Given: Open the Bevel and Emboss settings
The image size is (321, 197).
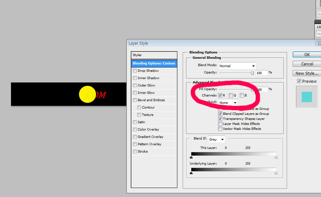Looking at the screenshot, I should pos(151,100).
